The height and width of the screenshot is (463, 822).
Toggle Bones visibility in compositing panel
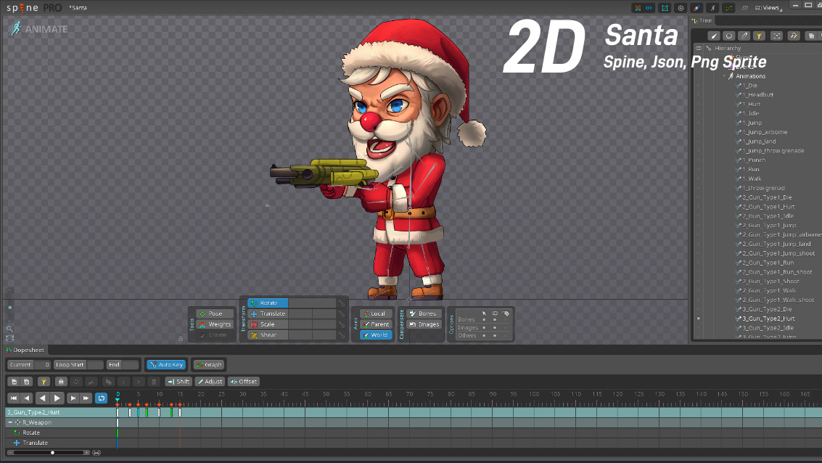click(424, 313)
